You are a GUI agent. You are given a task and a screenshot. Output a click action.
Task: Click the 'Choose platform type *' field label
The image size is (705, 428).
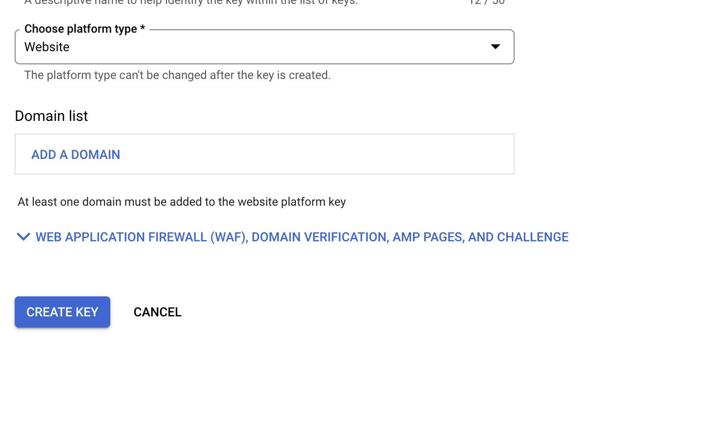click(x=81, y=29)
